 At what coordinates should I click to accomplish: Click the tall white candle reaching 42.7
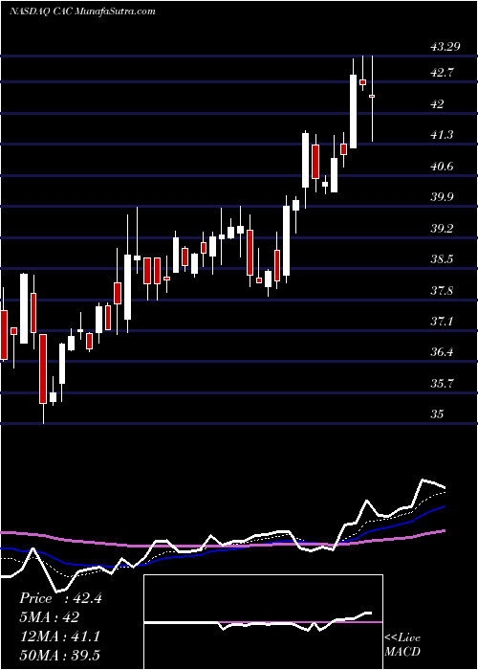tap(353, 112)
